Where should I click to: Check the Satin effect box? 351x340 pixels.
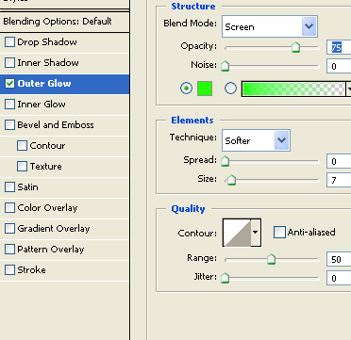[x=9, y=187]
